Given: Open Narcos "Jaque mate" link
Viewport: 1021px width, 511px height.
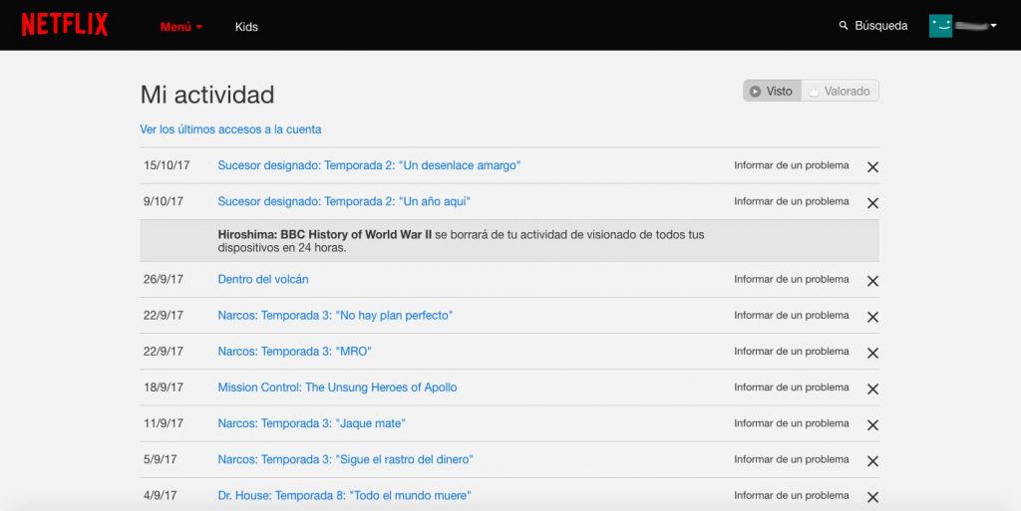Looking at the screenshot, I should (x=311, y=423).
